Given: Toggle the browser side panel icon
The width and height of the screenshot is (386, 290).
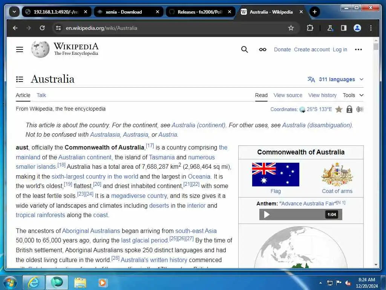Looking at the screenshot, I should coord(344,28).
